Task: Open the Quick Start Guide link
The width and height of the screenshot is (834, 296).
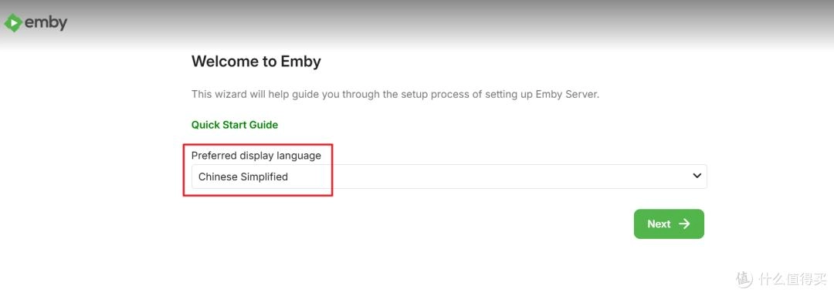Action: coord(235,125)
